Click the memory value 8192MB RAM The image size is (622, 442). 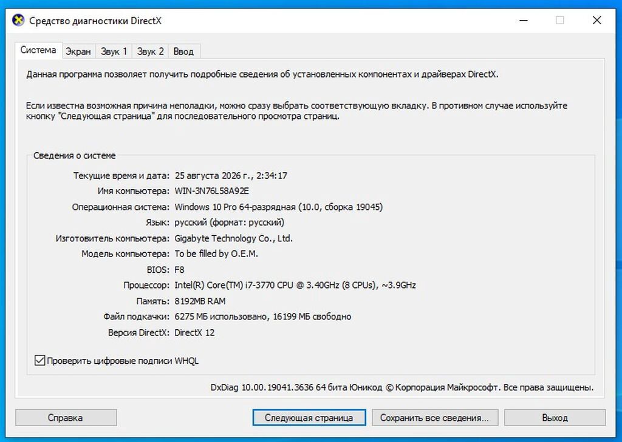point(200,301)
